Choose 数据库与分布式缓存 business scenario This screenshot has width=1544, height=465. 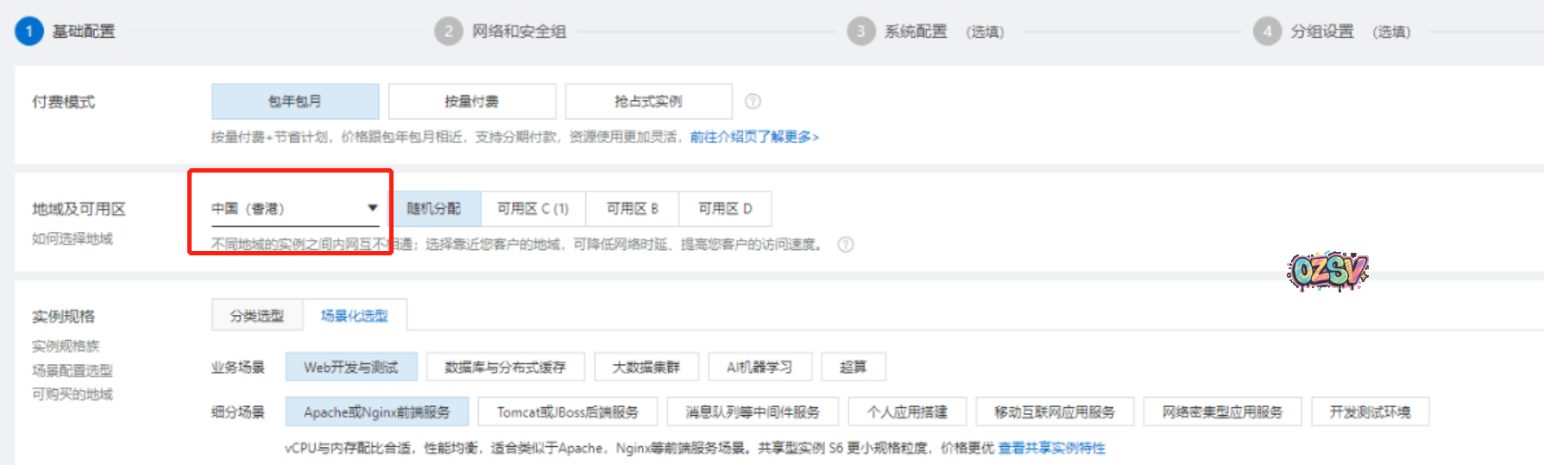[x=505, y=368]
